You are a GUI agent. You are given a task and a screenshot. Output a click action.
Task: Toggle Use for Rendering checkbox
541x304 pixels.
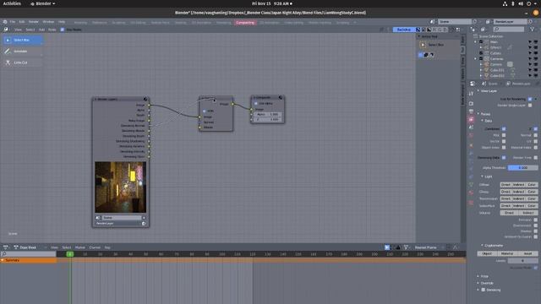tap(530, 100)
